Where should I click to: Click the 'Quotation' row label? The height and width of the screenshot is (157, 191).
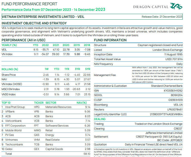[100, 144]
